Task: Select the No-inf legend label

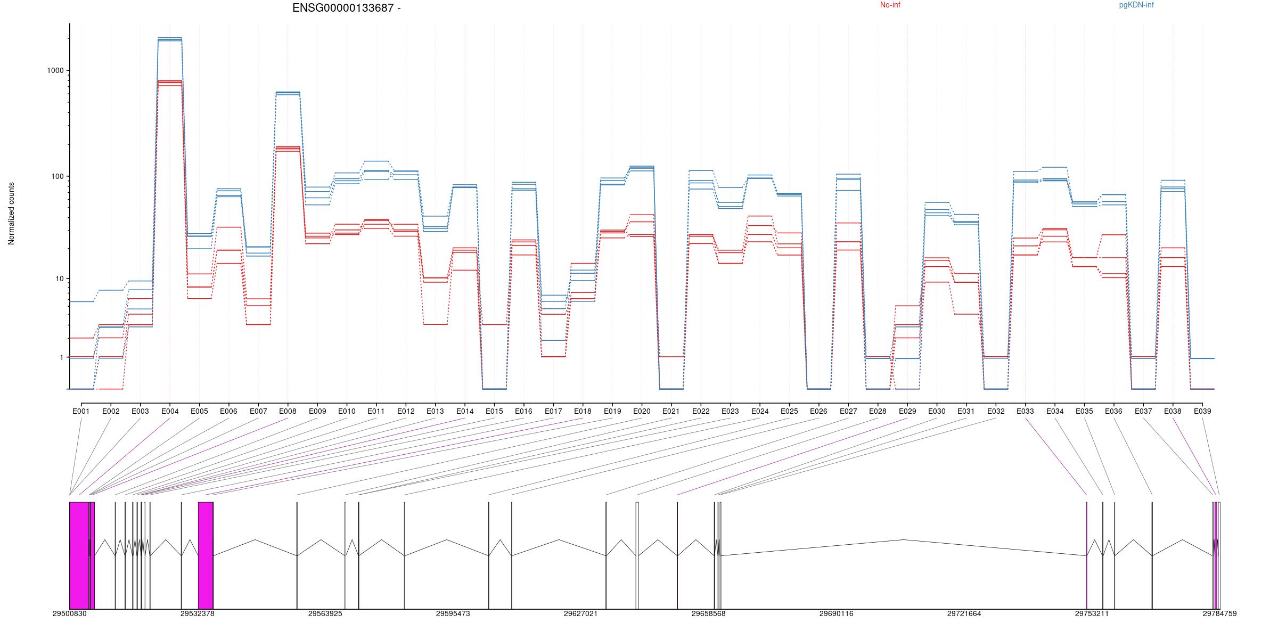Action: pos(890,5)
